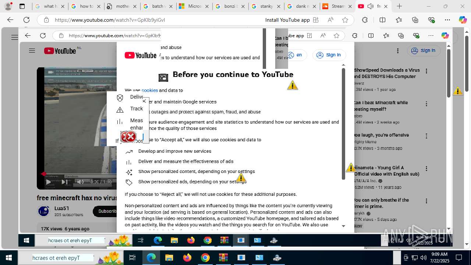Toggle Split screen in outer Edge toolbar

[382, 20]
